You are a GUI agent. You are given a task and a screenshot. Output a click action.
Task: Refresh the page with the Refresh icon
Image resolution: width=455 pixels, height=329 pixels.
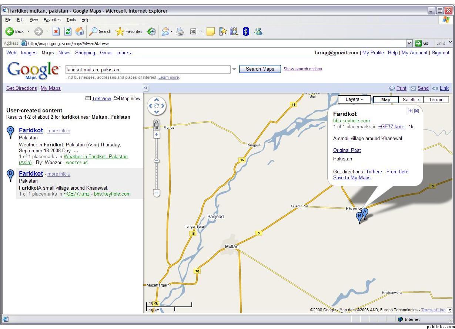click(68, 32)
